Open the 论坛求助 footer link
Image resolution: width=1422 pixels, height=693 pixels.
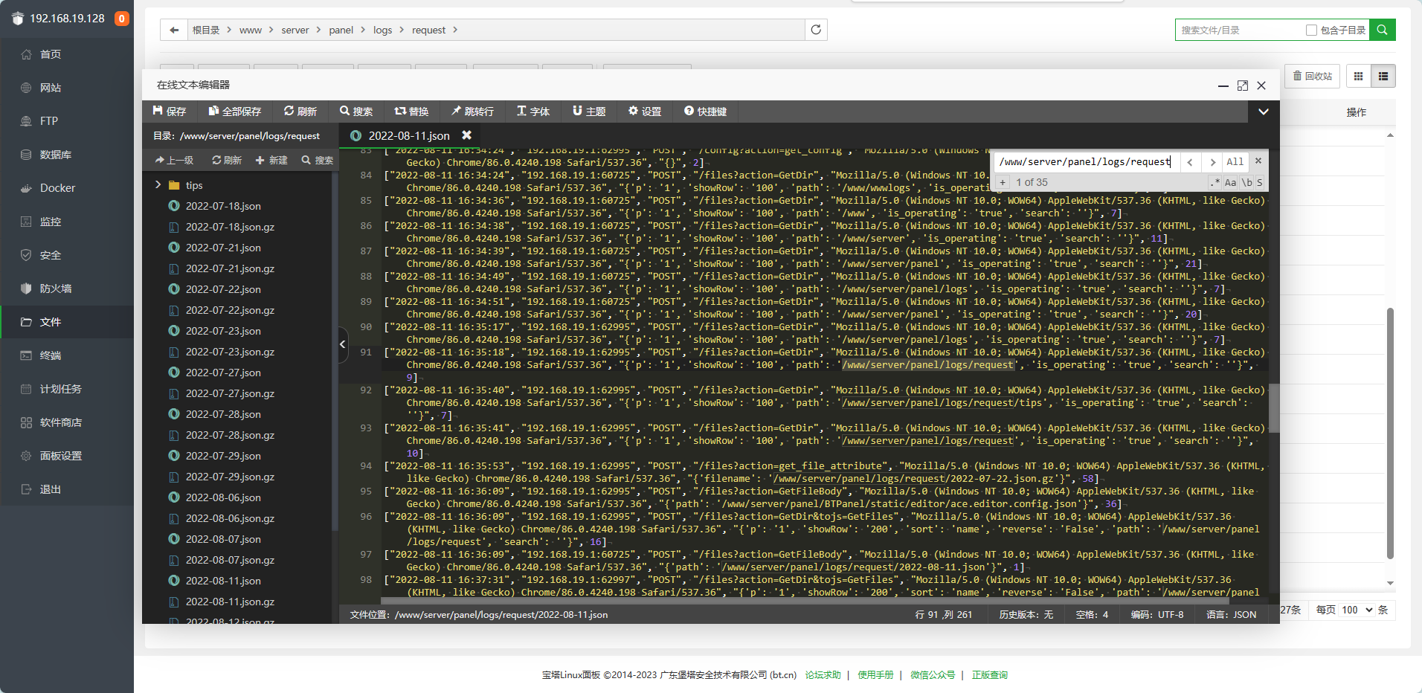823,675
